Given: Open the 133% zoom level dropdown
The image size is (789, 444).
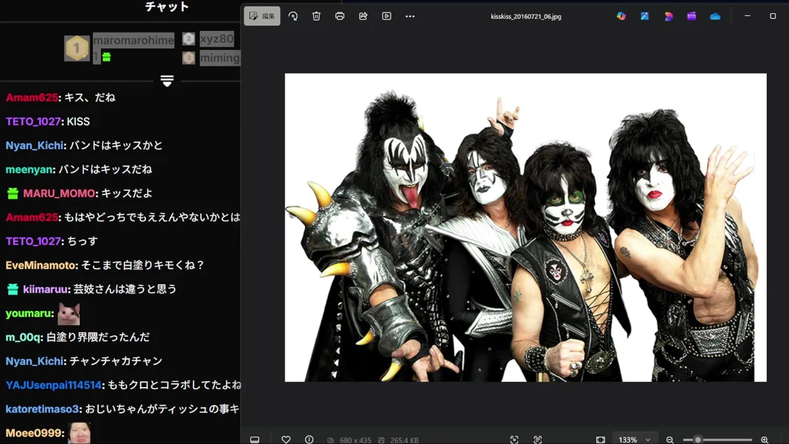Looking at the screenshot, I should pyautogui.click(x=634, y=440).
